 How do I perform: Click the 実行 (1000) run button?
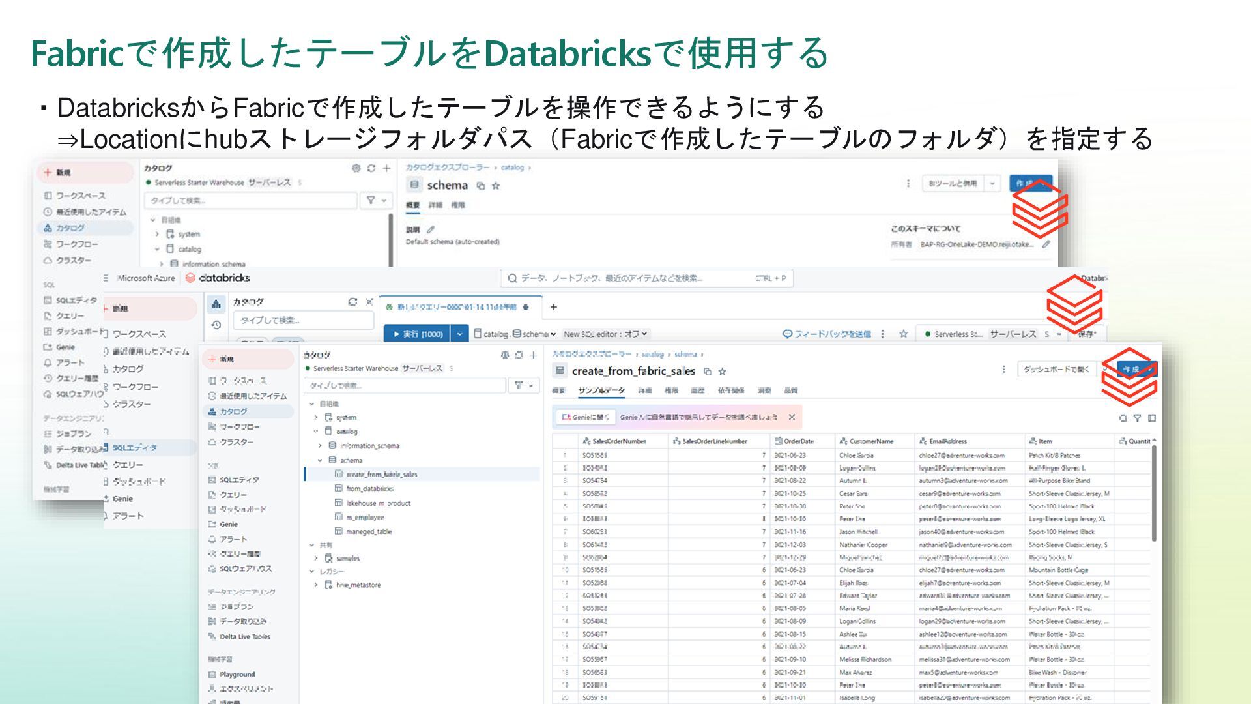coord(417,334)
